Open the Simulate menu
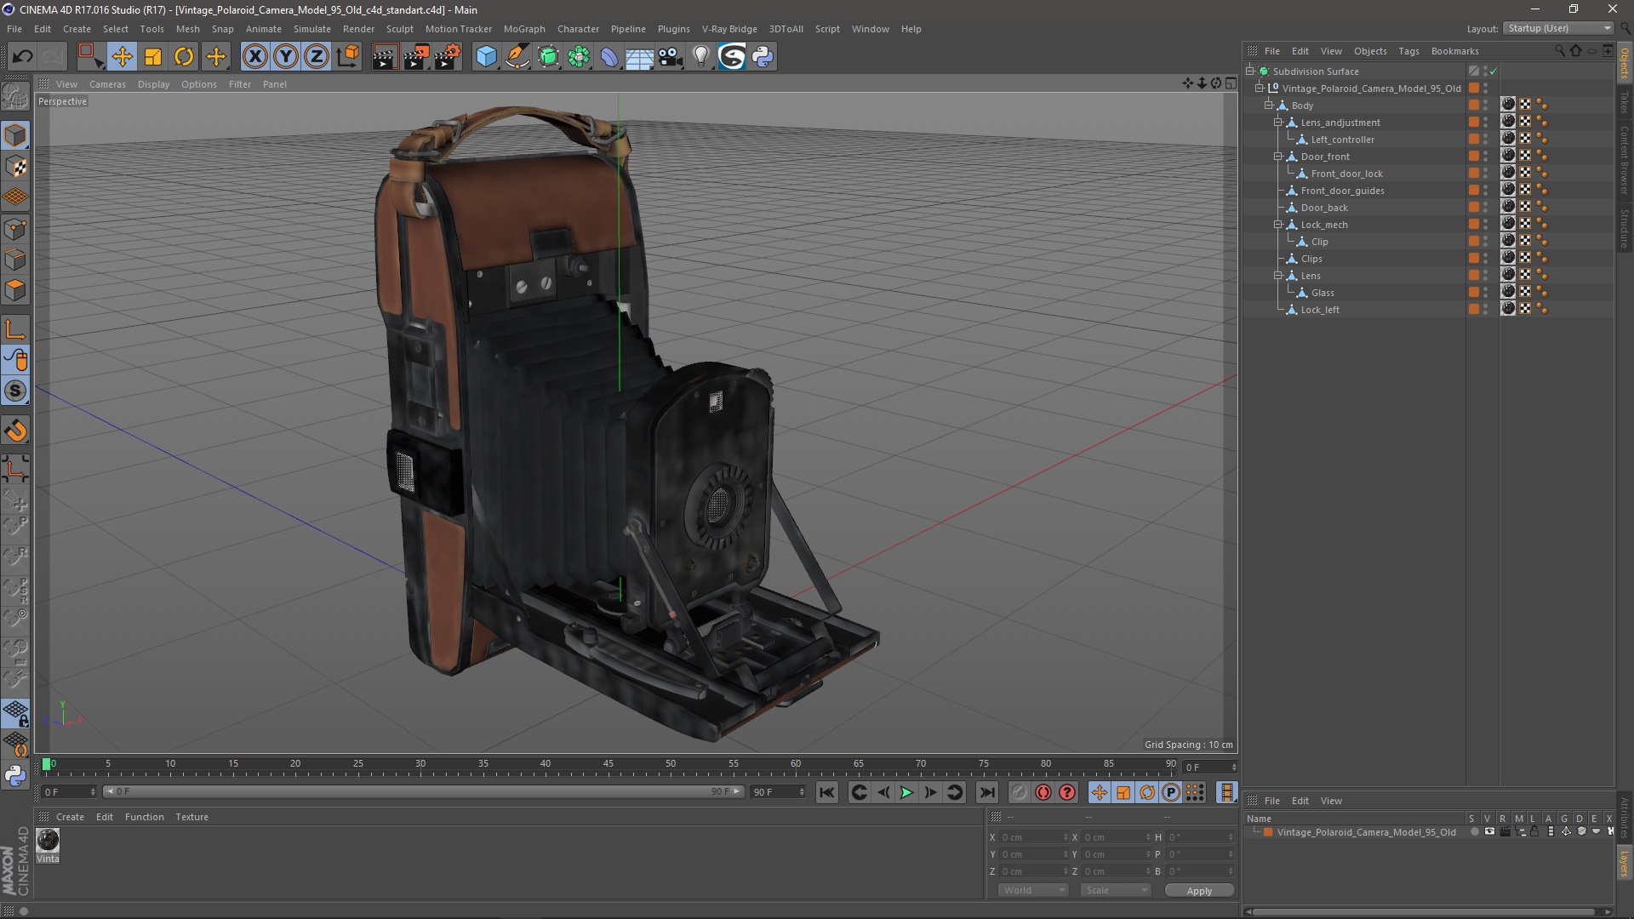This screenshot has width=1634, height=919. 312,29
